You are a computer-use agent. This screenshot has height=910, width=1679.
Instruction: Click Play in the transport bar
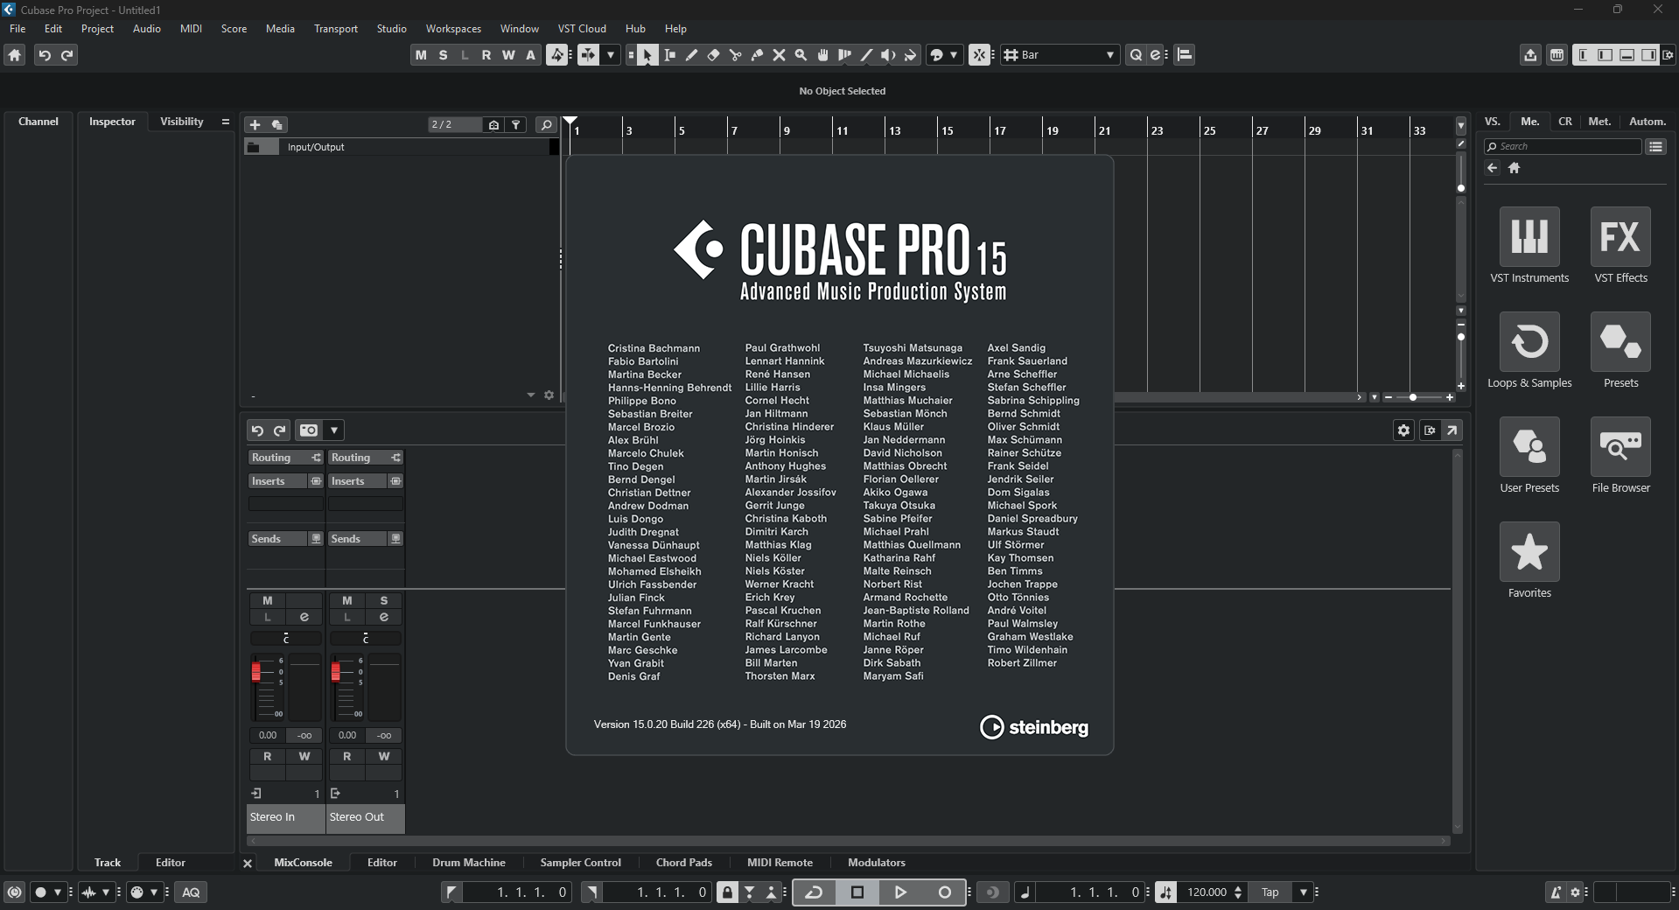click(900, 892)
